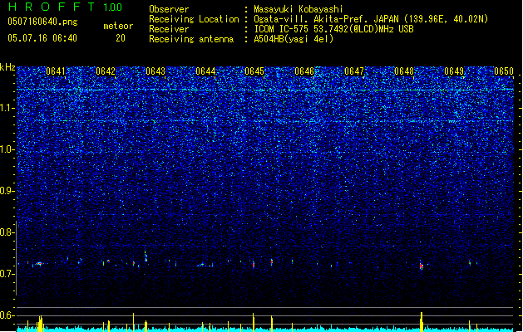Click the meteor count label

(x=118, y=26)
